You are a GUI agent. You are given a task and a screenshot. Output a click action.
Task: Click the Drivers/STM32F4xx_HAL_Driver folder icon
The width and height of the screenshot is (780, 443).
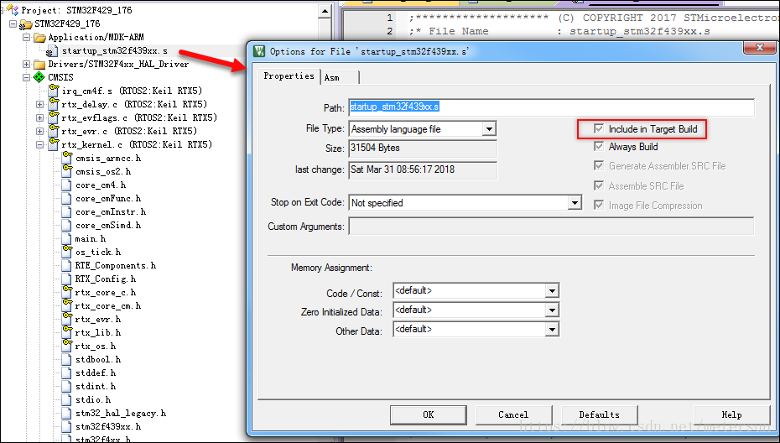pos(39,65)
